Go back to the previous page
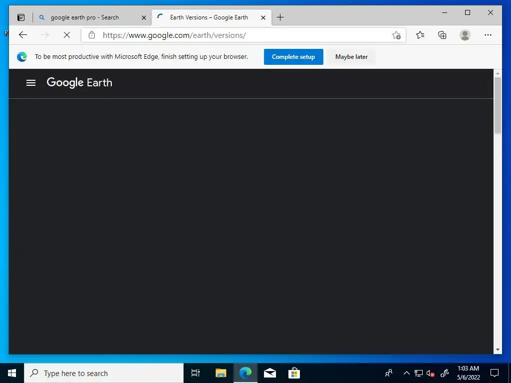 (x=23, y=35)
